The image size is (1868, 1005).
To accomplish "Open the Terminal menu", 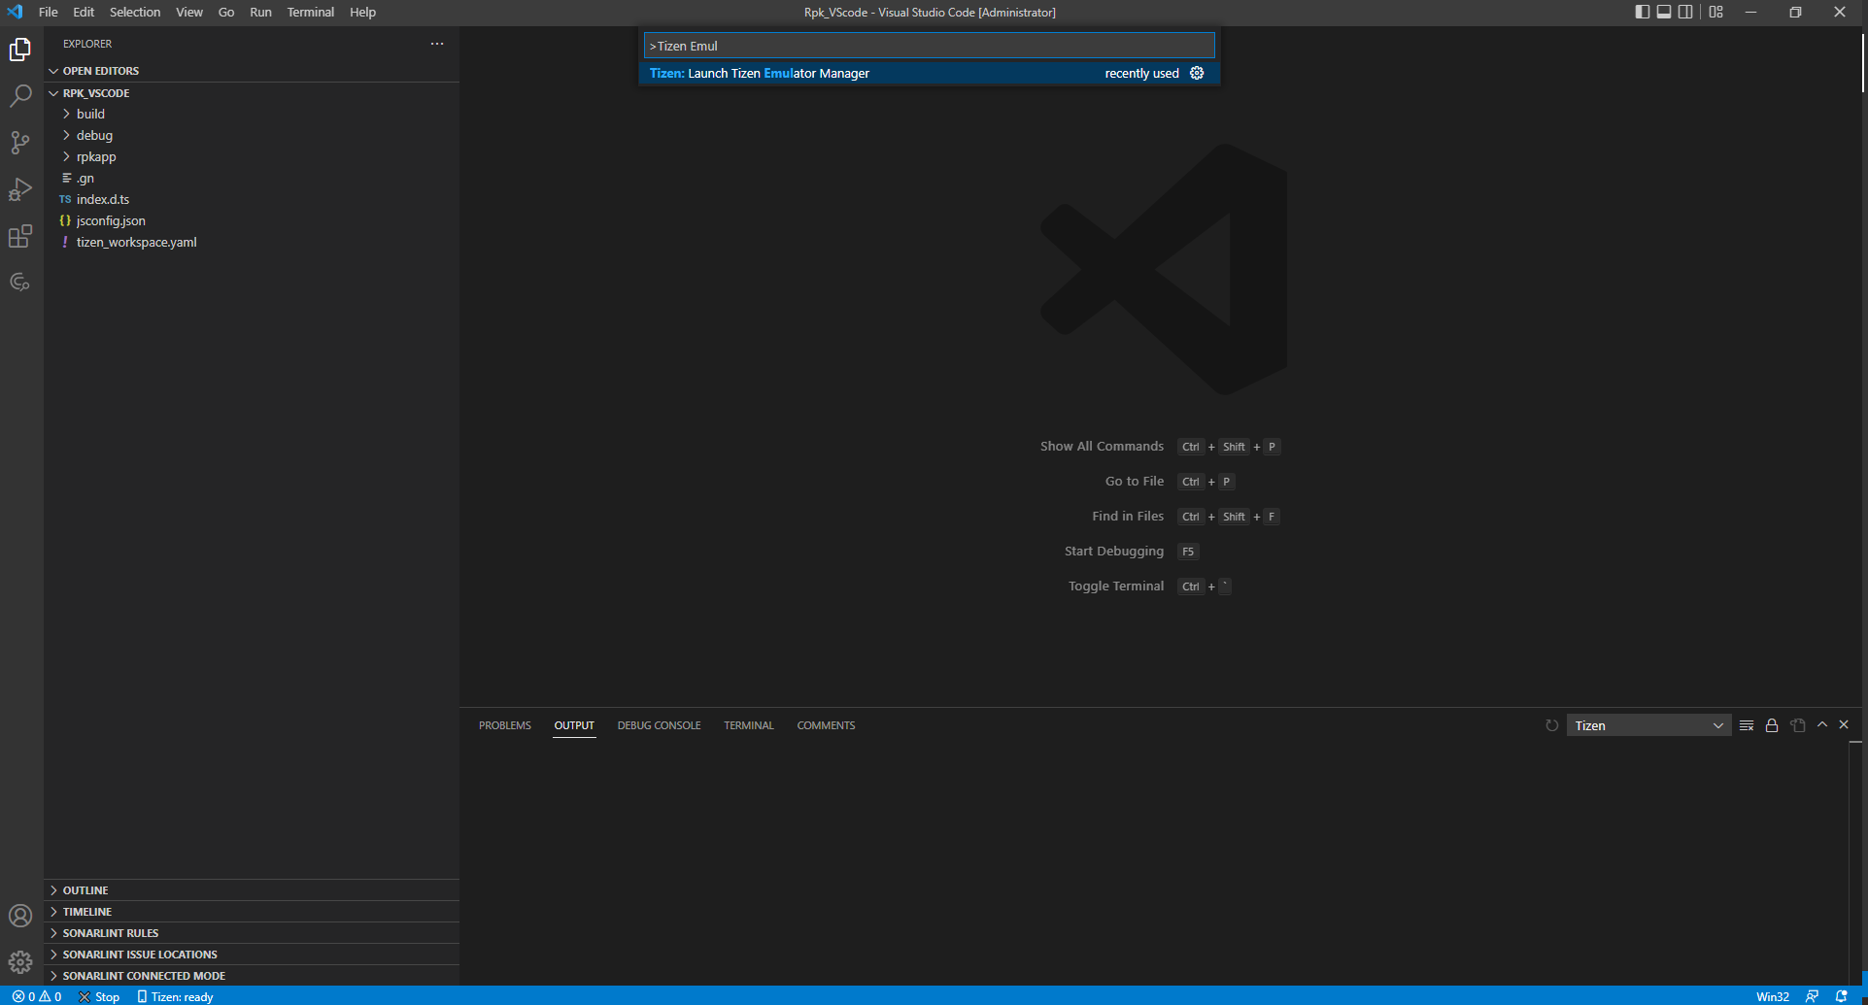I will tap(310, 12).
